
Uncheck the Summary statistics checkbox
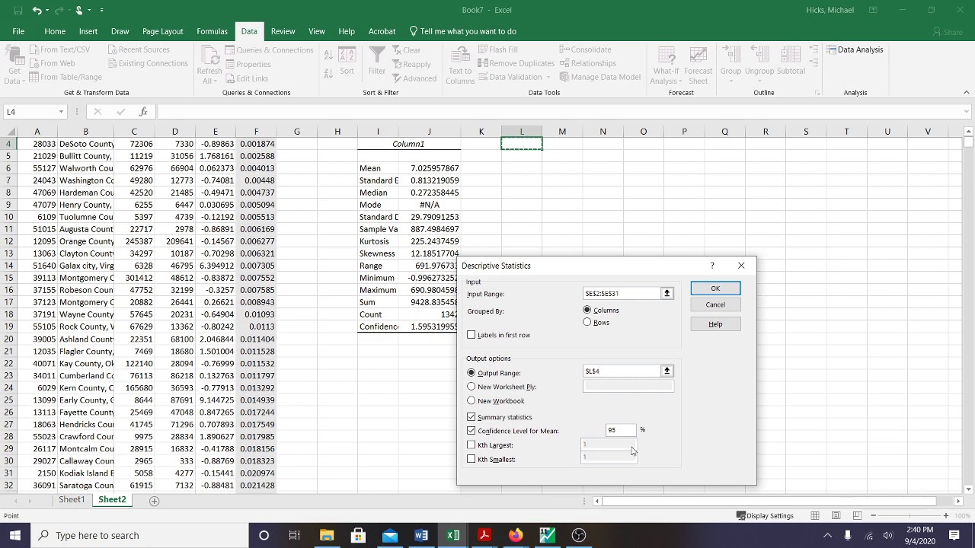point(472,417)
